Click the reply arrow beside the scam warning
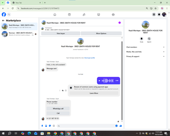Image resolution: width=170 pixels, height=136 pixels. tap(63, 90)
